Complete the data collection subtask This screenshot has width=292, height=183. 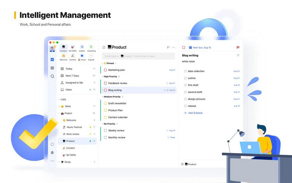tap(185, 71)
